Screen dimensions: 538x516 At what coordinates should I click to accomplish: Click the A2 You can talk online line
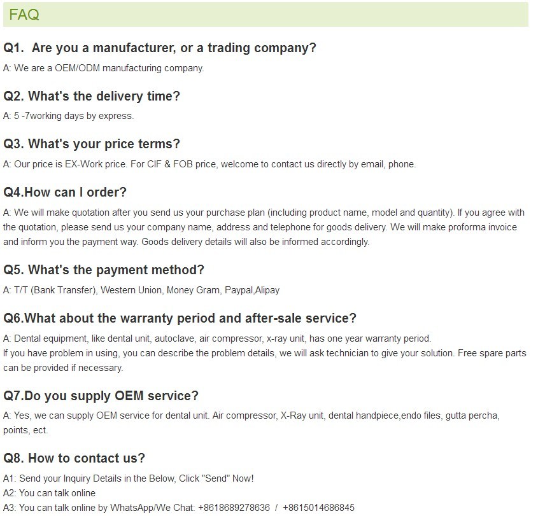click(x=50, y=493)
